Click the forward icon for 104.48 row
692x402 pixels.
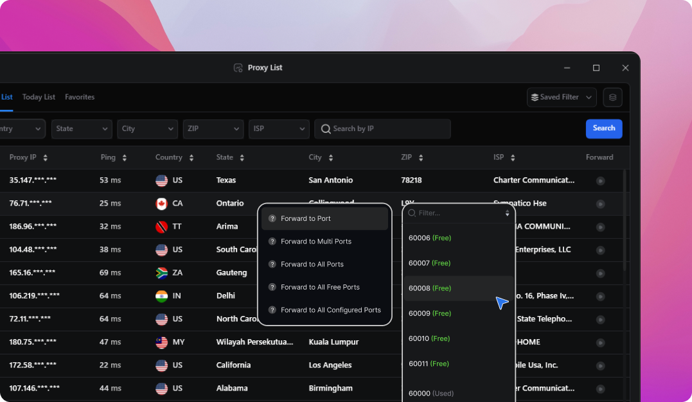tap(600, 250)
